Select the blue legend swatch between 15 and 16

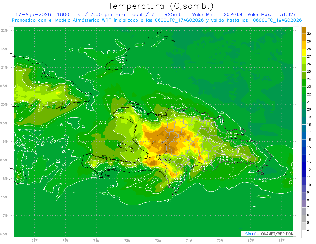pos(304,143)
